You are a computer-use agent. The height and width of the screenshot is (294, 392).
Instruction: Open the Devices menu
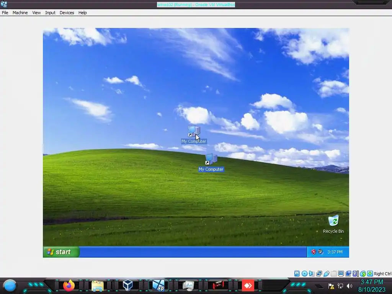coord(67,13)
